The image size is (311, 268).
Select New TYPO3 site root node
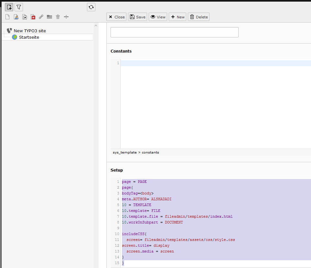pos(30,31)
